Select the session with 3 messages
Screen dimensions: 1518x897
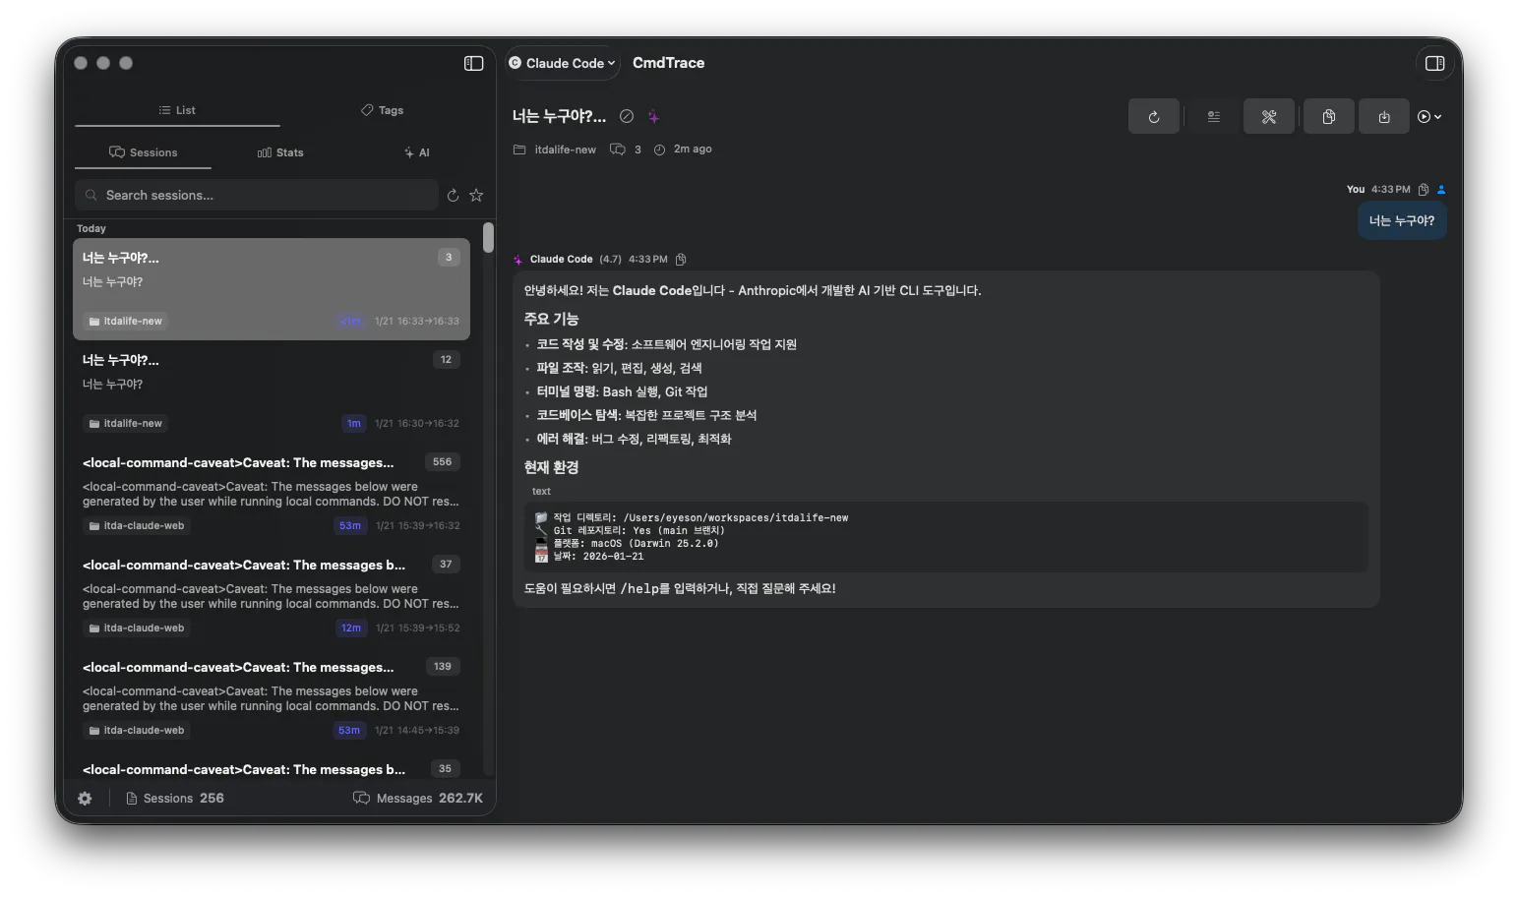tap(272, 289)
